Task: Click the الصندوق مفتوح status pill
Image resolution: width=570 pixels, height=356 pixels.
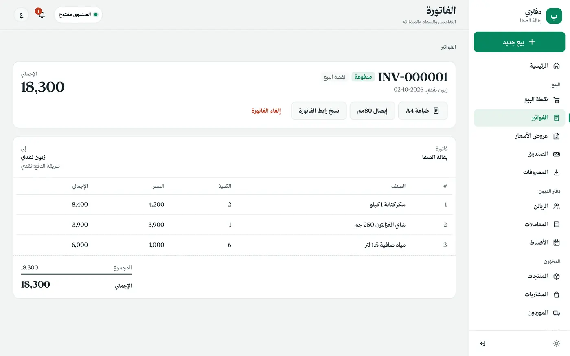Action: [78, 15]
